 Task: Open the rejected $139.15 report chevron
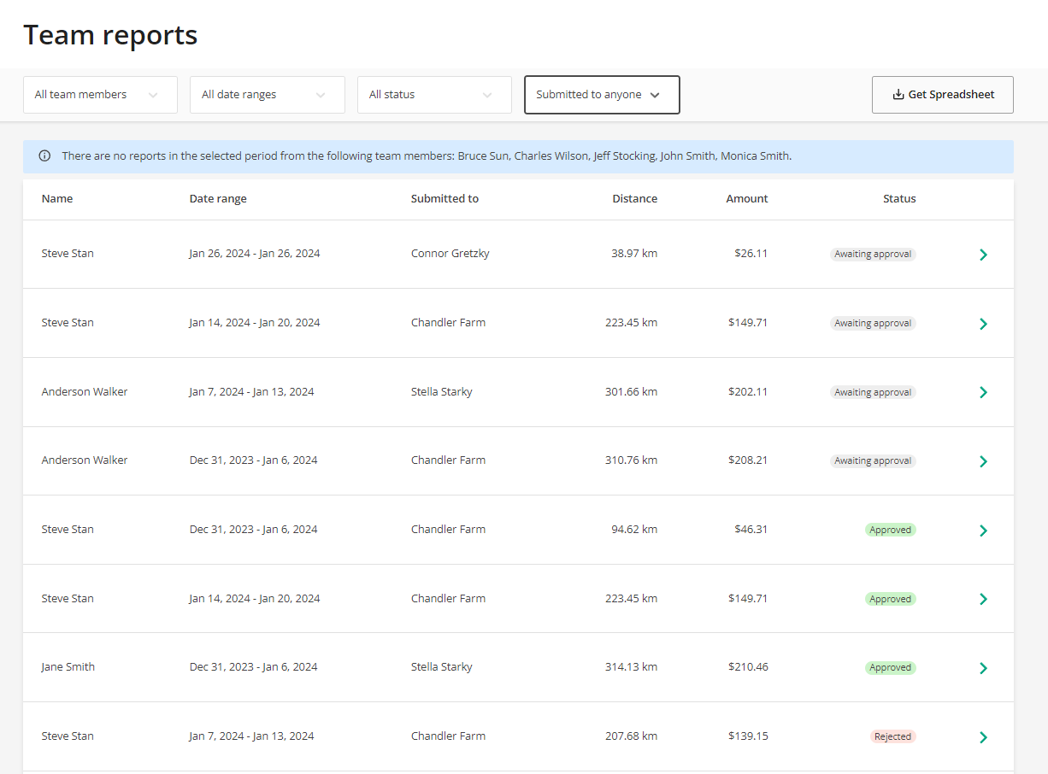(983, 737)
